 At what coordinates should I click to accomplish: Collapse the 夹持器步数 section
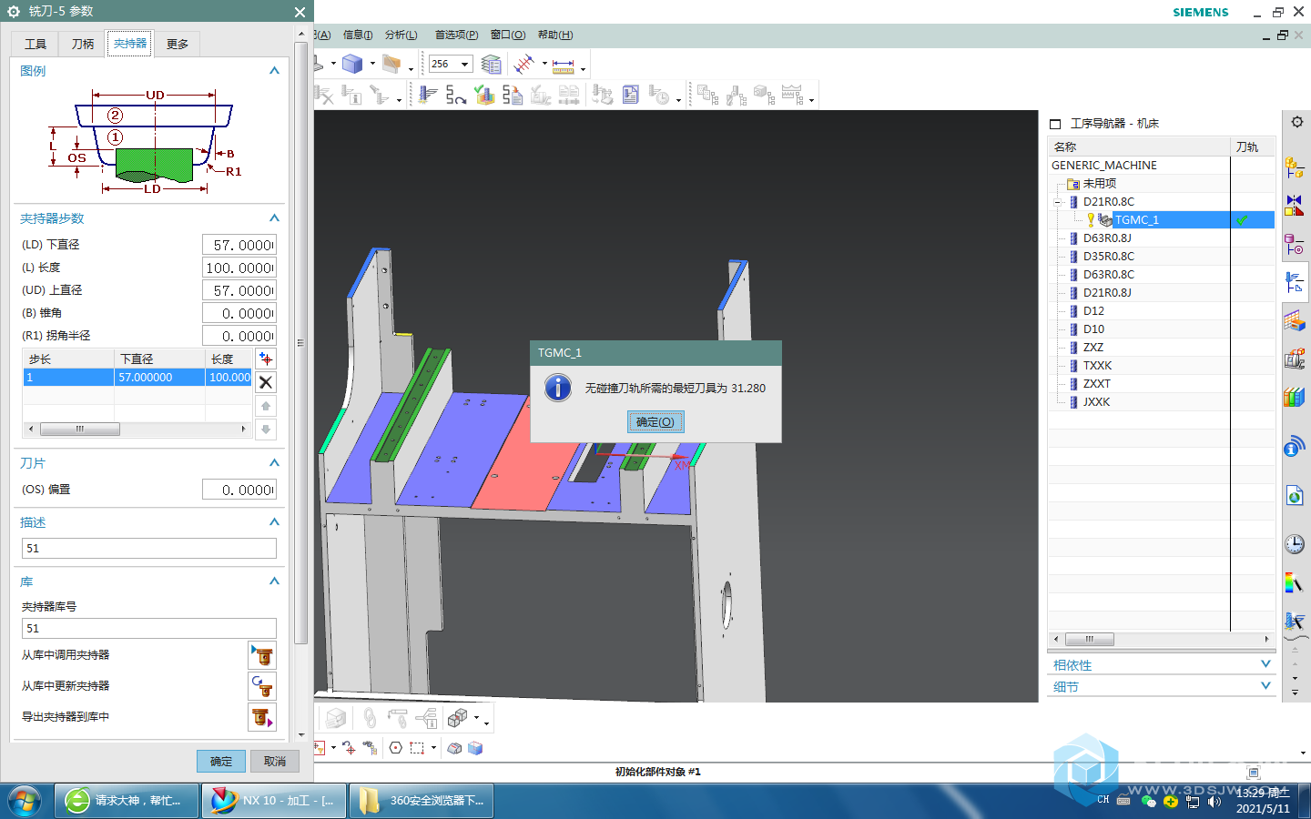click(274, 218)
